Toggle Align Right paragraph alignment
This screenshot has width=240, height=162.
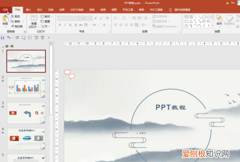126,25
